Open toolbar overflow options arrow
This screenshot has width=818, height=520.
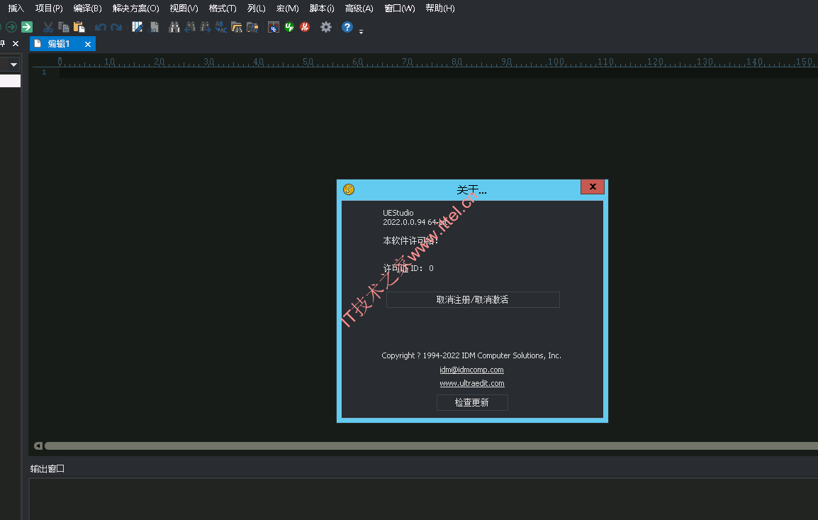[361, 31]
